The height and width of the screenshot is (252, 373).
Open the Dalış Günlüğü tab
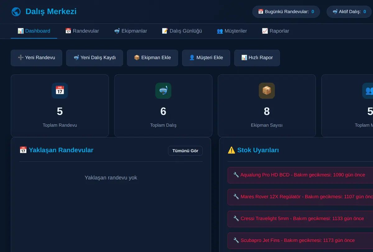(182, 31)
